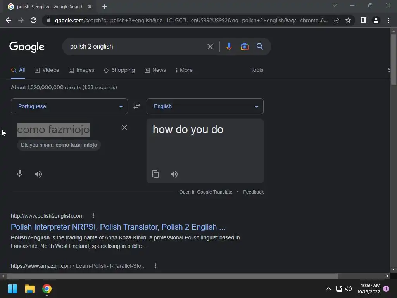Click the browser forward arrow
397x298 pixels.
tap(21, 20)
